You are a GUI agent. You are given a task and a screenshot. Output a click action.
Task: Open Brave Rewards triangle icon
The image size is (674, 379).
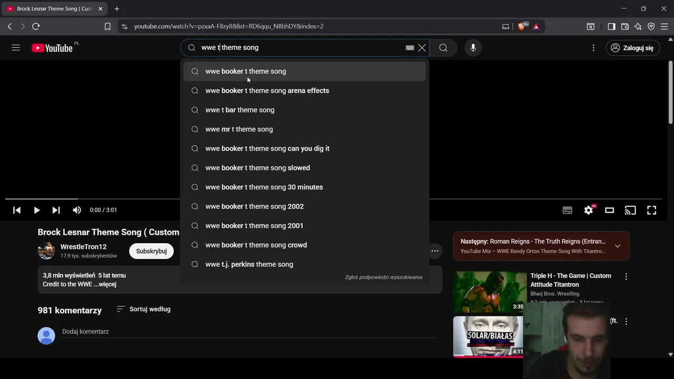536,26
